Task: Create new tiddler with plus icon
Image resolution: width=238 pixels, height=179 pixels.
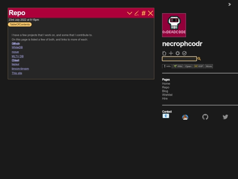Action: pyautogui.click(x=171, y=53)
